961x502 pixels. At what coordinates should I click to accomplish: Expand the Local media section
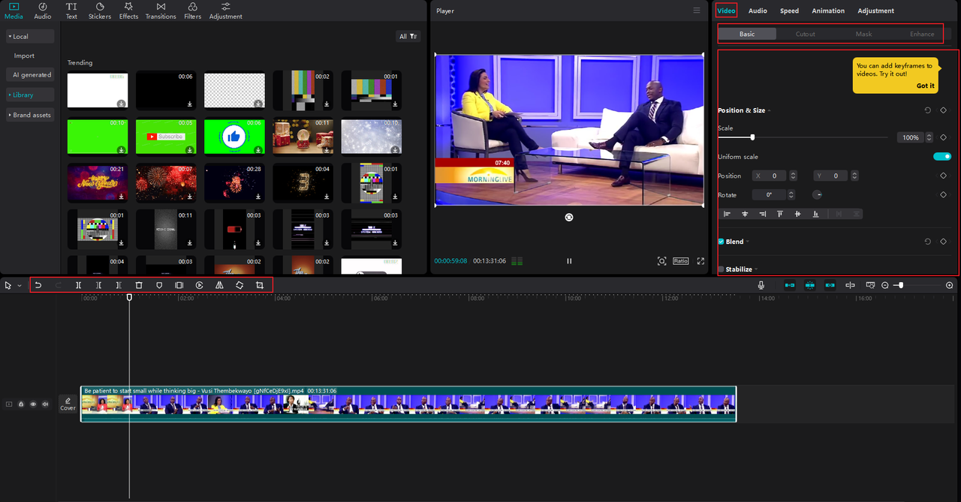[30, 36]
